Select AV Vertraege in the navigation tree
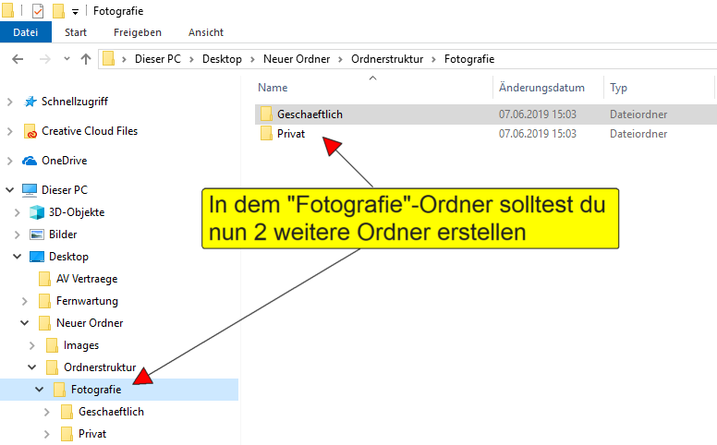Screen dimensions: 717x445 click(x=87, y=279)
